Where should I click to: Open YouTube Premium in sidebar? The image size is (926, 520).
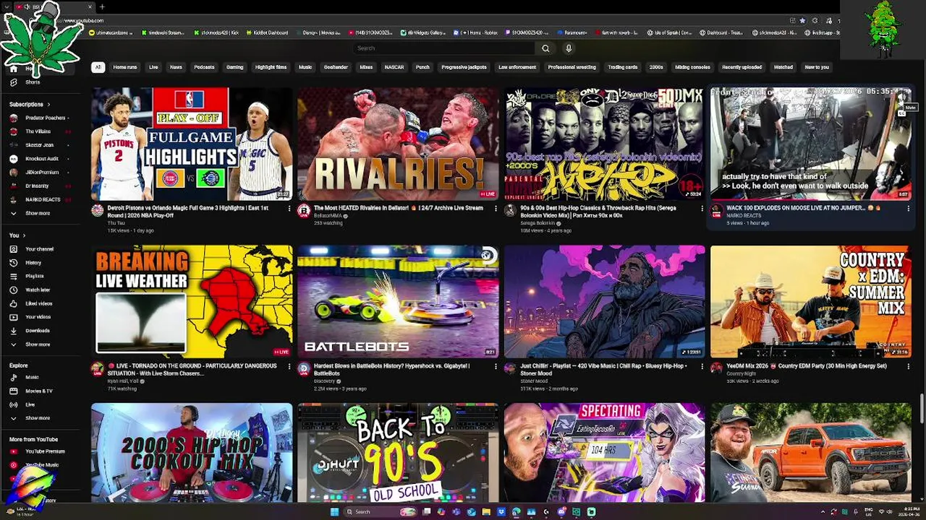[44, 451]
